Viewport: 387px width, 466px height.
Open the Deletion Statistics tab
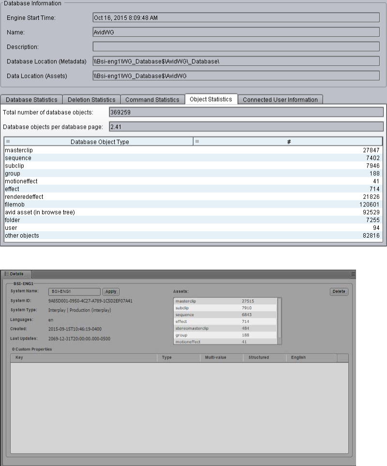click(x=91, y=100)
